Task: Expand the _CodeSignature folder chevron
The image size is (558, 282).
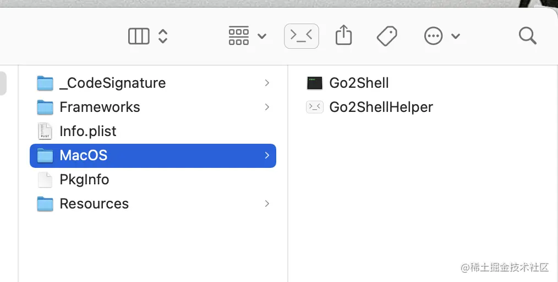Action: pos(267,83)
